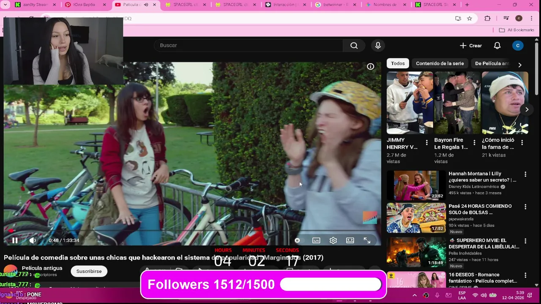Open the YouTube account avatar menu
Image resolution: width=541 pixels, height=304 pixels.
click(518, 46)
